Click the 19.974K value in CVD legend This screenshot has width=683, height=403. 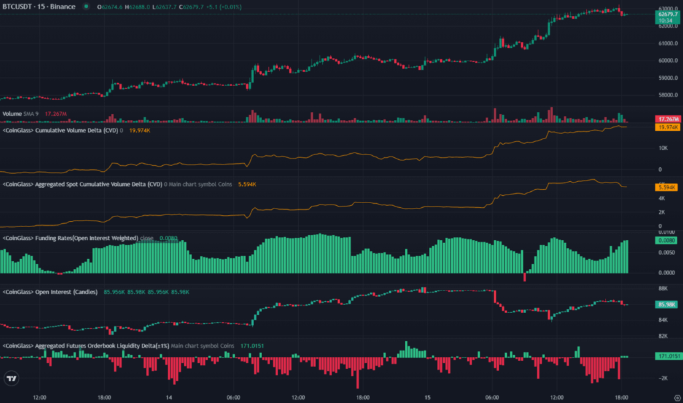pyautogui.click(x=140, y=130)
